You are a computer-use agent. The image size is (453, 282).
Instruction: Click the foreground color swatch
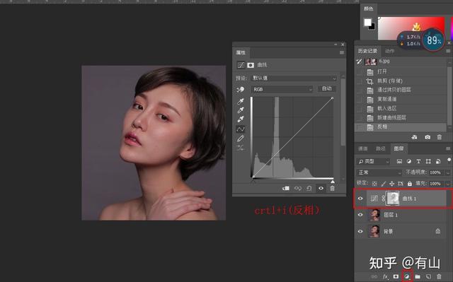tap(367, 22)
